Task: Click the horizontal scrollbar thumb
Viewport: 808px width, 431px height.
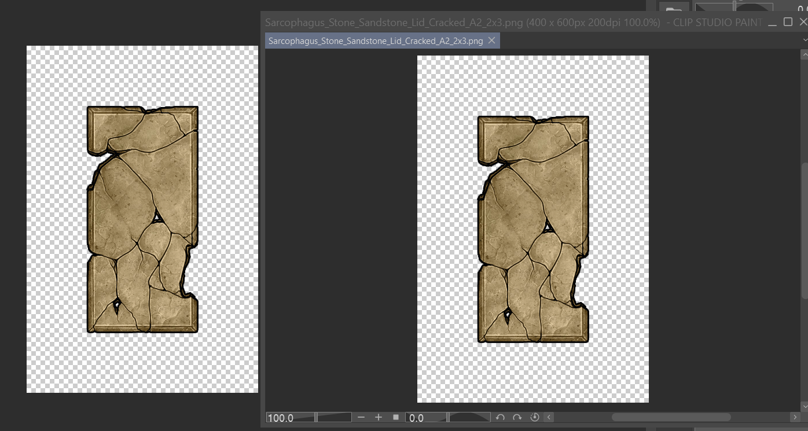Action: 671,417
